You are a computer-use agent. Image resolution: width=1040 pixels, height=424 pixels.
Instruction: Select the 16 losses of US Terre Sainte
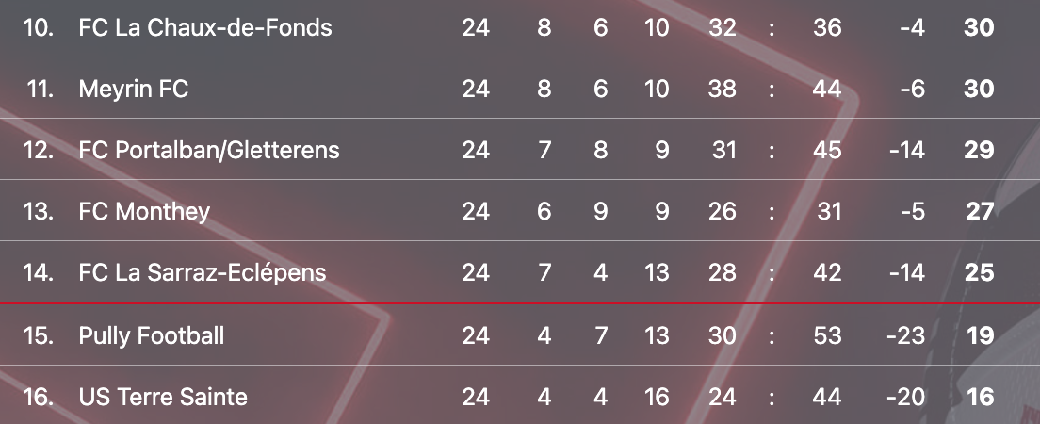coord(657,397)
